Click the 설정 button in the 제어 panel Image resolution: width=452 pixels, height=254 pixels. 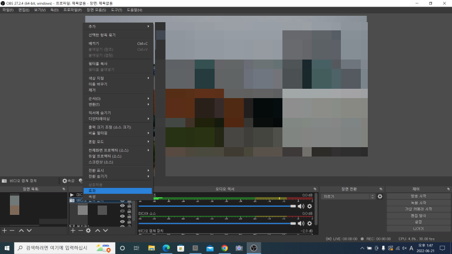[x=418, y=222]
